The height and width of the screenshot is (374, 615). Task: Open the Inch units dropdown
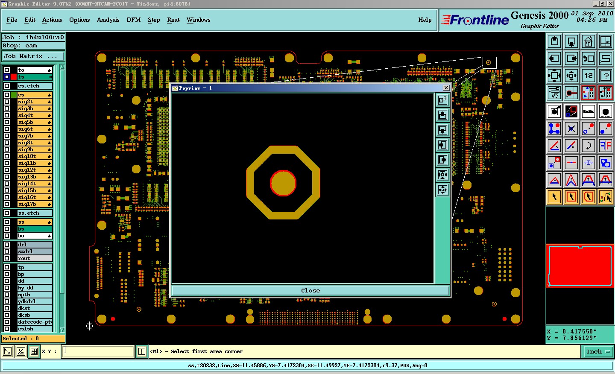[598, 351]
